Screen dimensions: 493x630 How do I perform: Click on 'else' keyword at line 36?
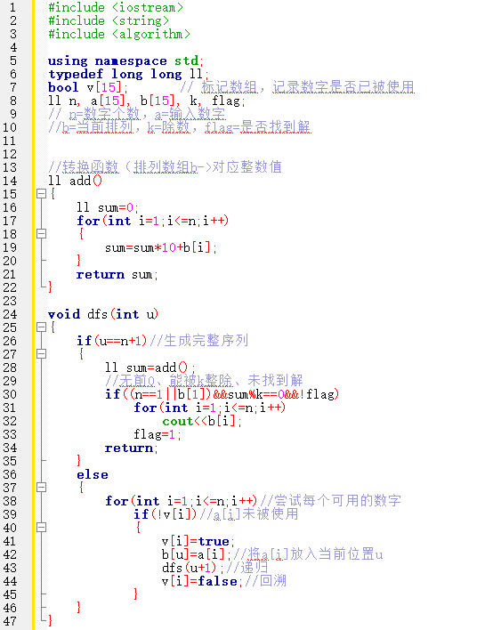point(93,474)
